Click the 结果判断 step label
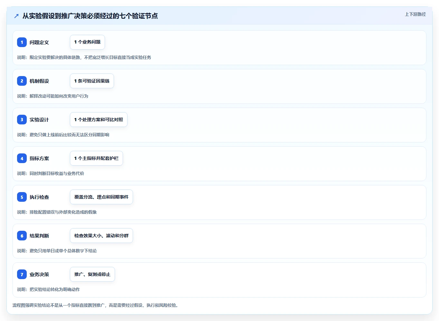Viewport: 439px width, 321px height. coord(39,236)
